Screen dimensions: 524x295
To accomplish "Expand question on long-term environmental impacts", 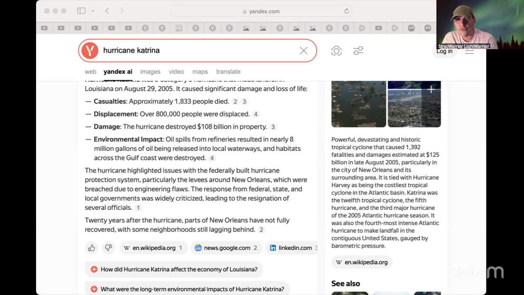I will click(187, 289).
